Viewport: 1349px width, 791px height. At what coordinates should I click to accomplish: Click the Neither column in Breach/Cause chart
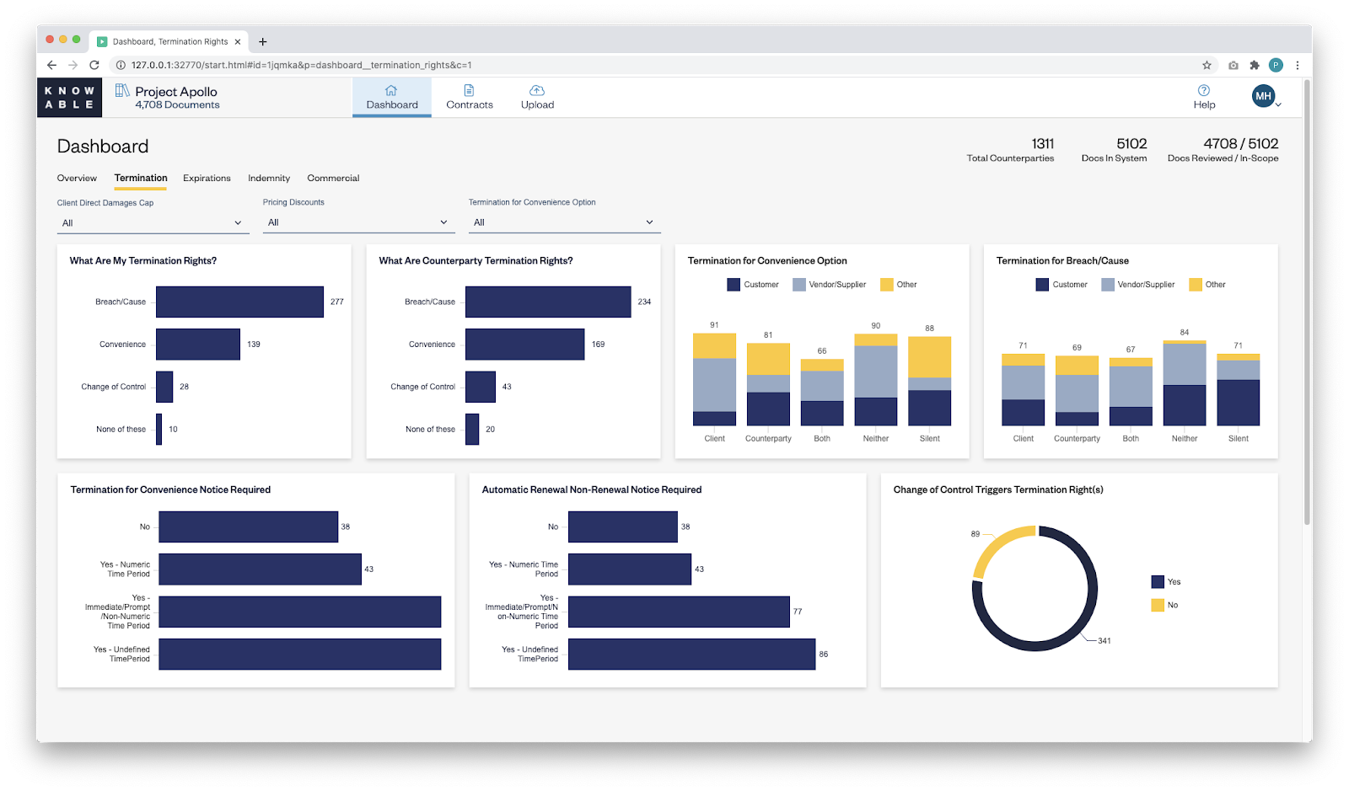pyautogui.click(x=1184, y=383)
